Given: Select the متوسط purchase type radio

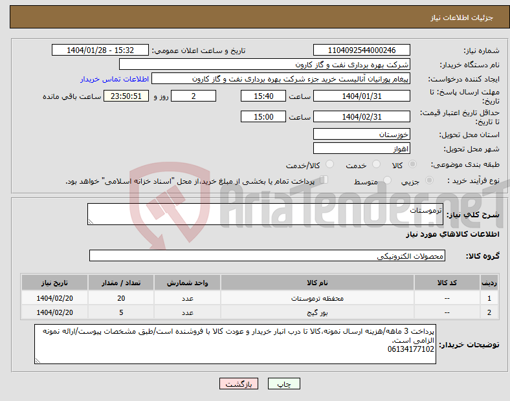Looking at the screenshot, I should (387, 180).
